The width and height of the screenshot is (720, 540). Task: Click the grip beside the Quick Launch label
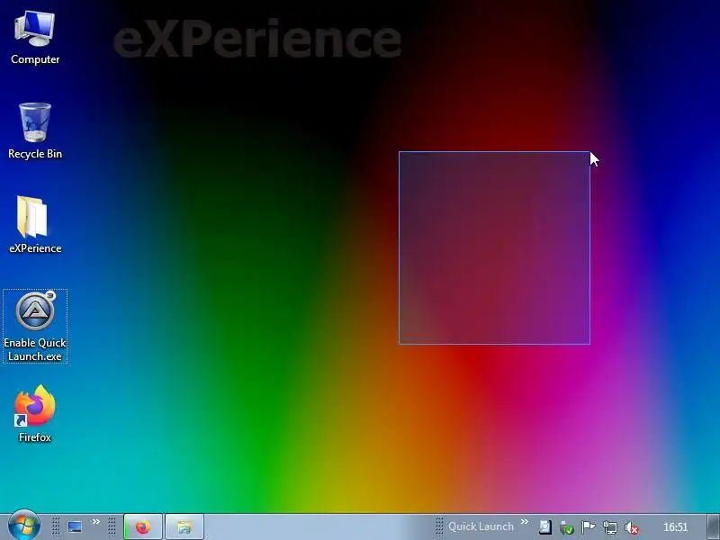point(439,526)
